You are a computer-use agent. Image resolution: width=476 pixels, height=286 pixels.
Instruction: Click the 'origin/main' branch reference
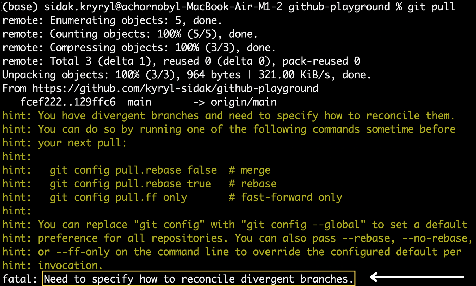pyautogui.click(x=244, y=102)
